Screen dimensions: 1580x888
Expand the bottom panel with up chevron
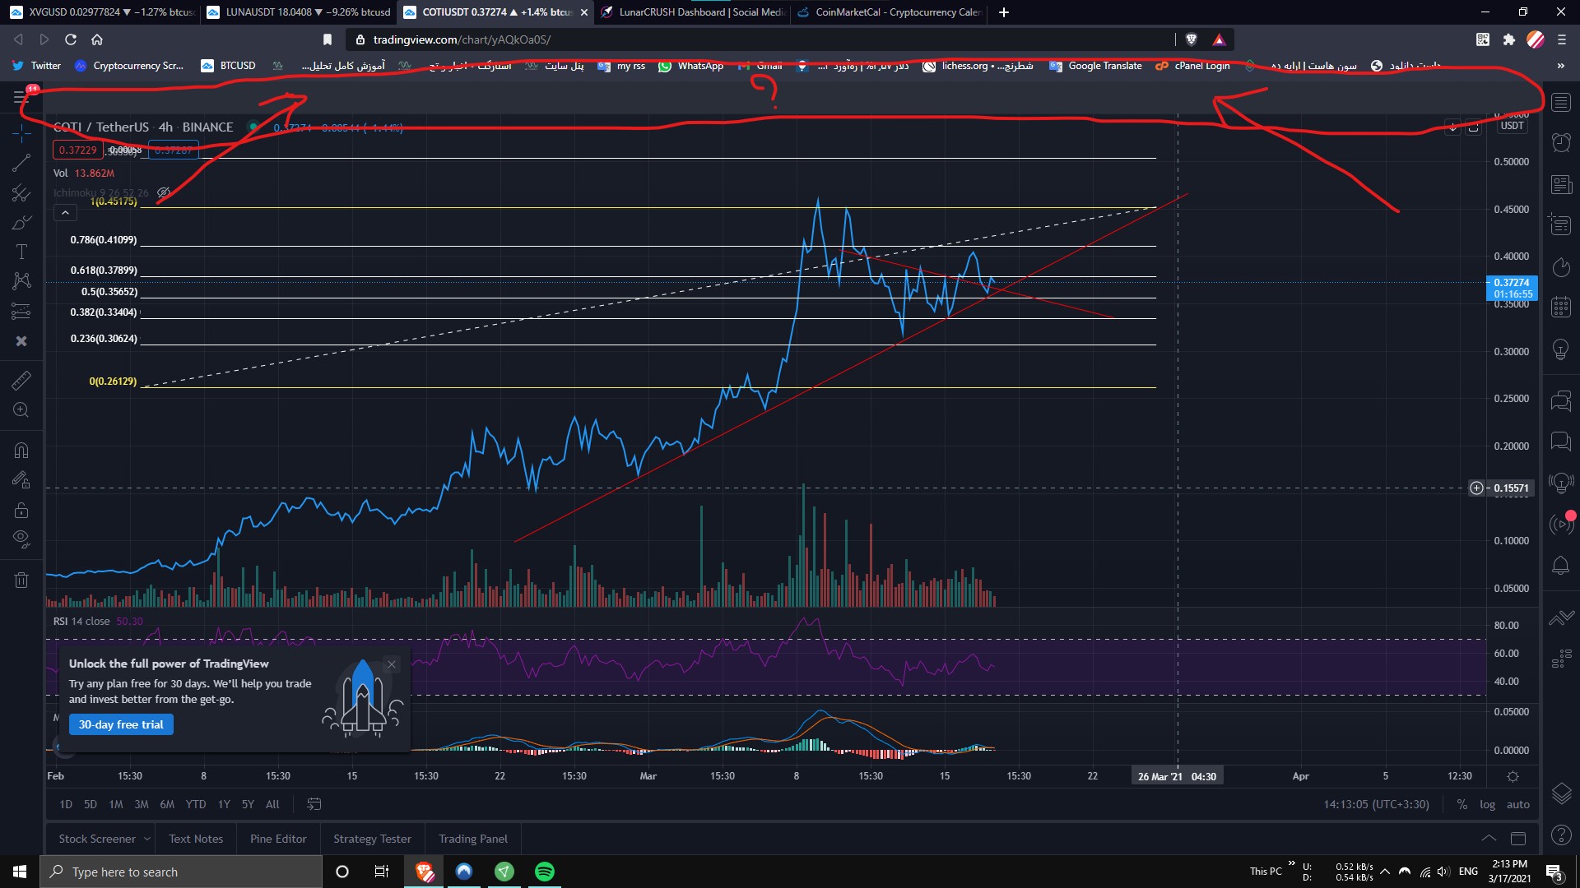tap(1489, 839)
